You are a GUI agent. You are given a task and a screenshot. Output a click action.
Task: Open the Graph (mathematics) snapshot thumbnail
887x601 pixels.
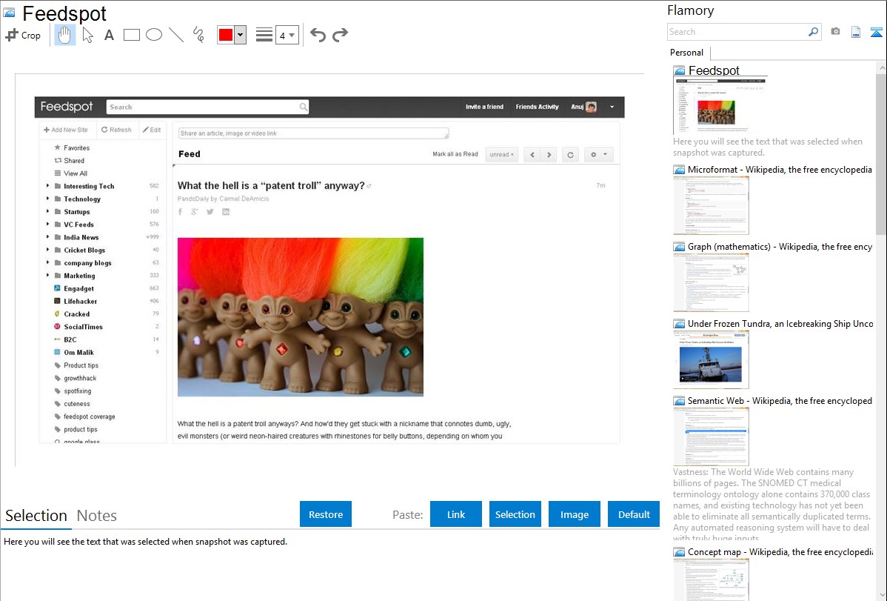point(711,282)
